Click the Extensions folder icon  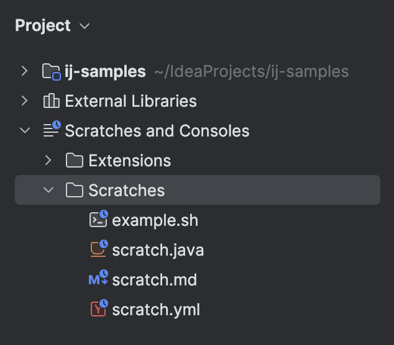coord(75,161)
